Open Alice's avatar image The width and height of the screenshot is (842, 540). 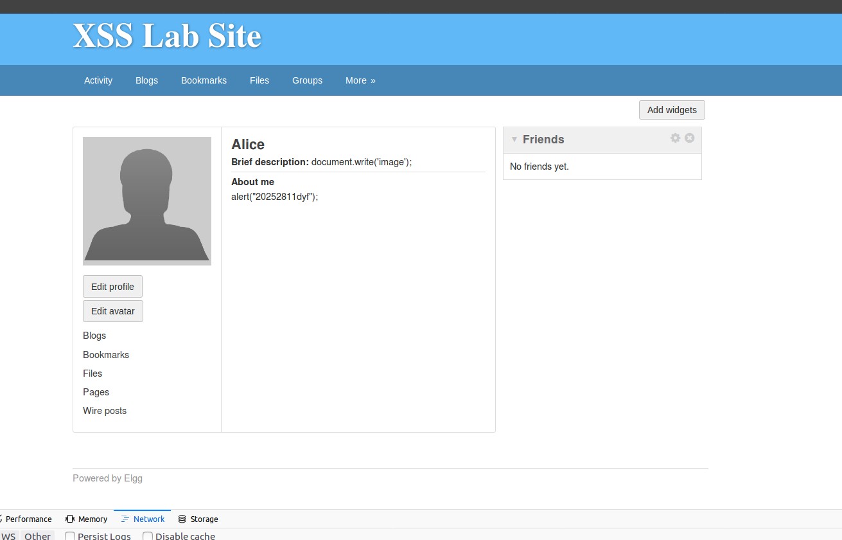point(147,201)
